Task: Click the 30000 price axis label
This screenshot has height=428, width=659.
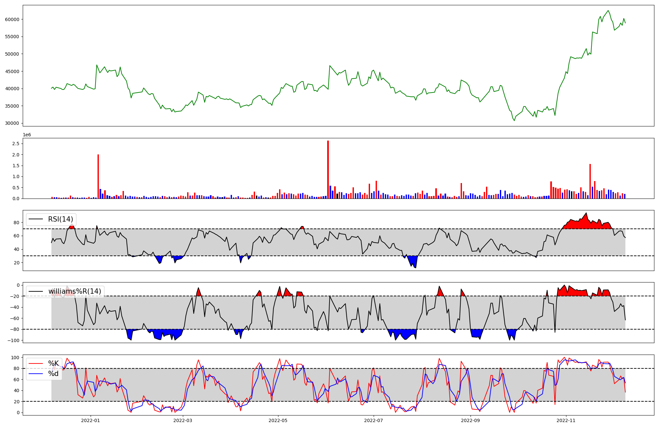Action: pyautogui.click(x=12, y=123)
